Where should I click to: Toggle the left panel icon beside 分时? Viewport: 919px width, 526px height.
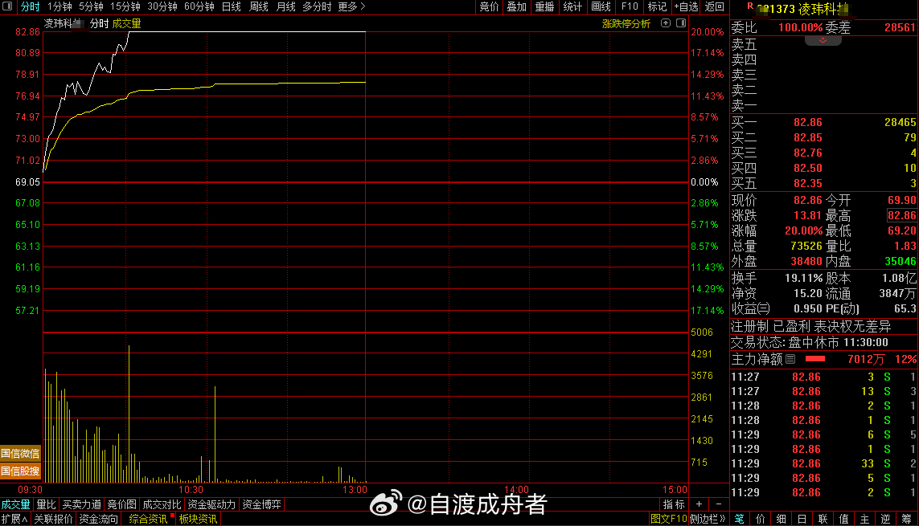tap(7, 6)
